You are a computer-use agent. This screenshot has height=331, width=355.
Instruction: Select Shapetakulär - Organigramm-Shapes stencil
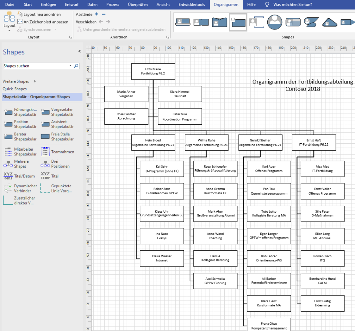coord(42,97)
